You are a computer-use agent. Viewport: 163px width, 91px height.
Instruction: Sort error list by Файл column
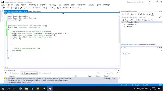pos(80,76)
